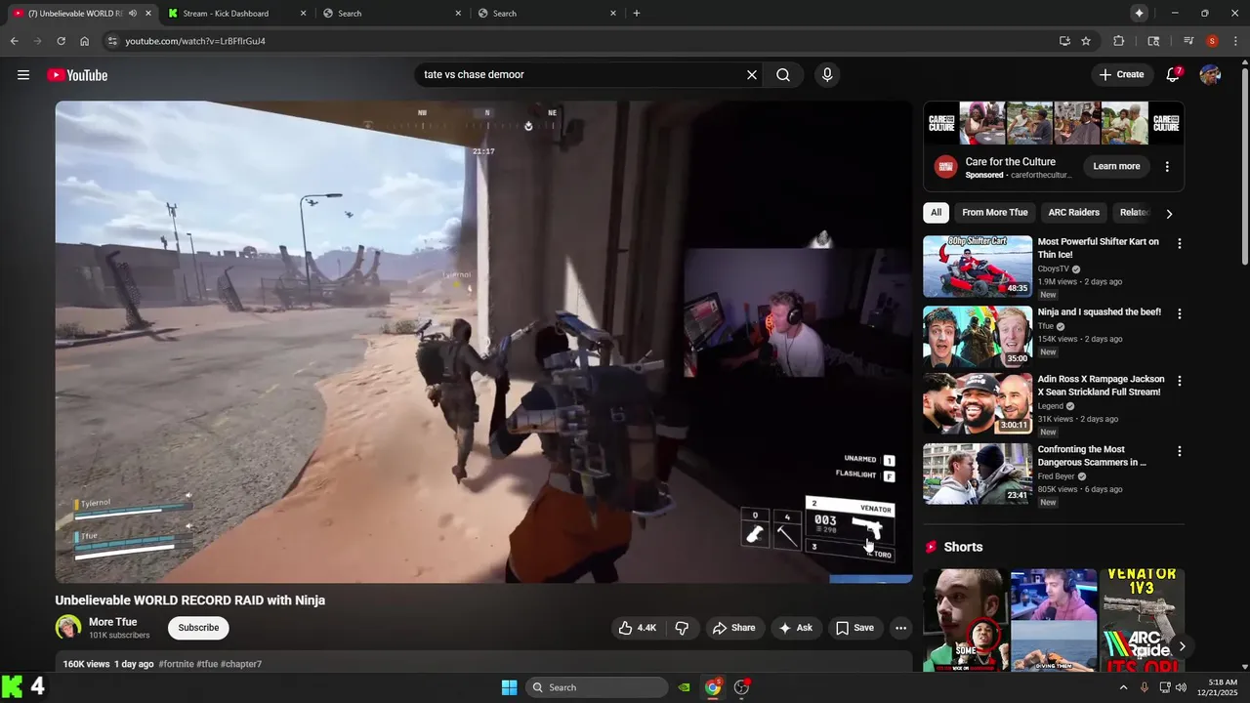Open the VENATOR 1V3 short

click(1142, 620)
